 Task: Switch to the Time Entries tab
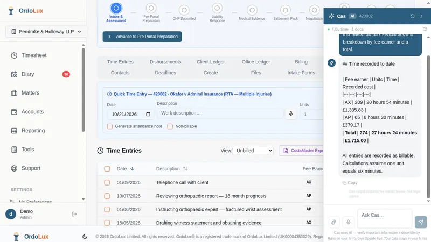pyautogui.click(x=120, y=62)
